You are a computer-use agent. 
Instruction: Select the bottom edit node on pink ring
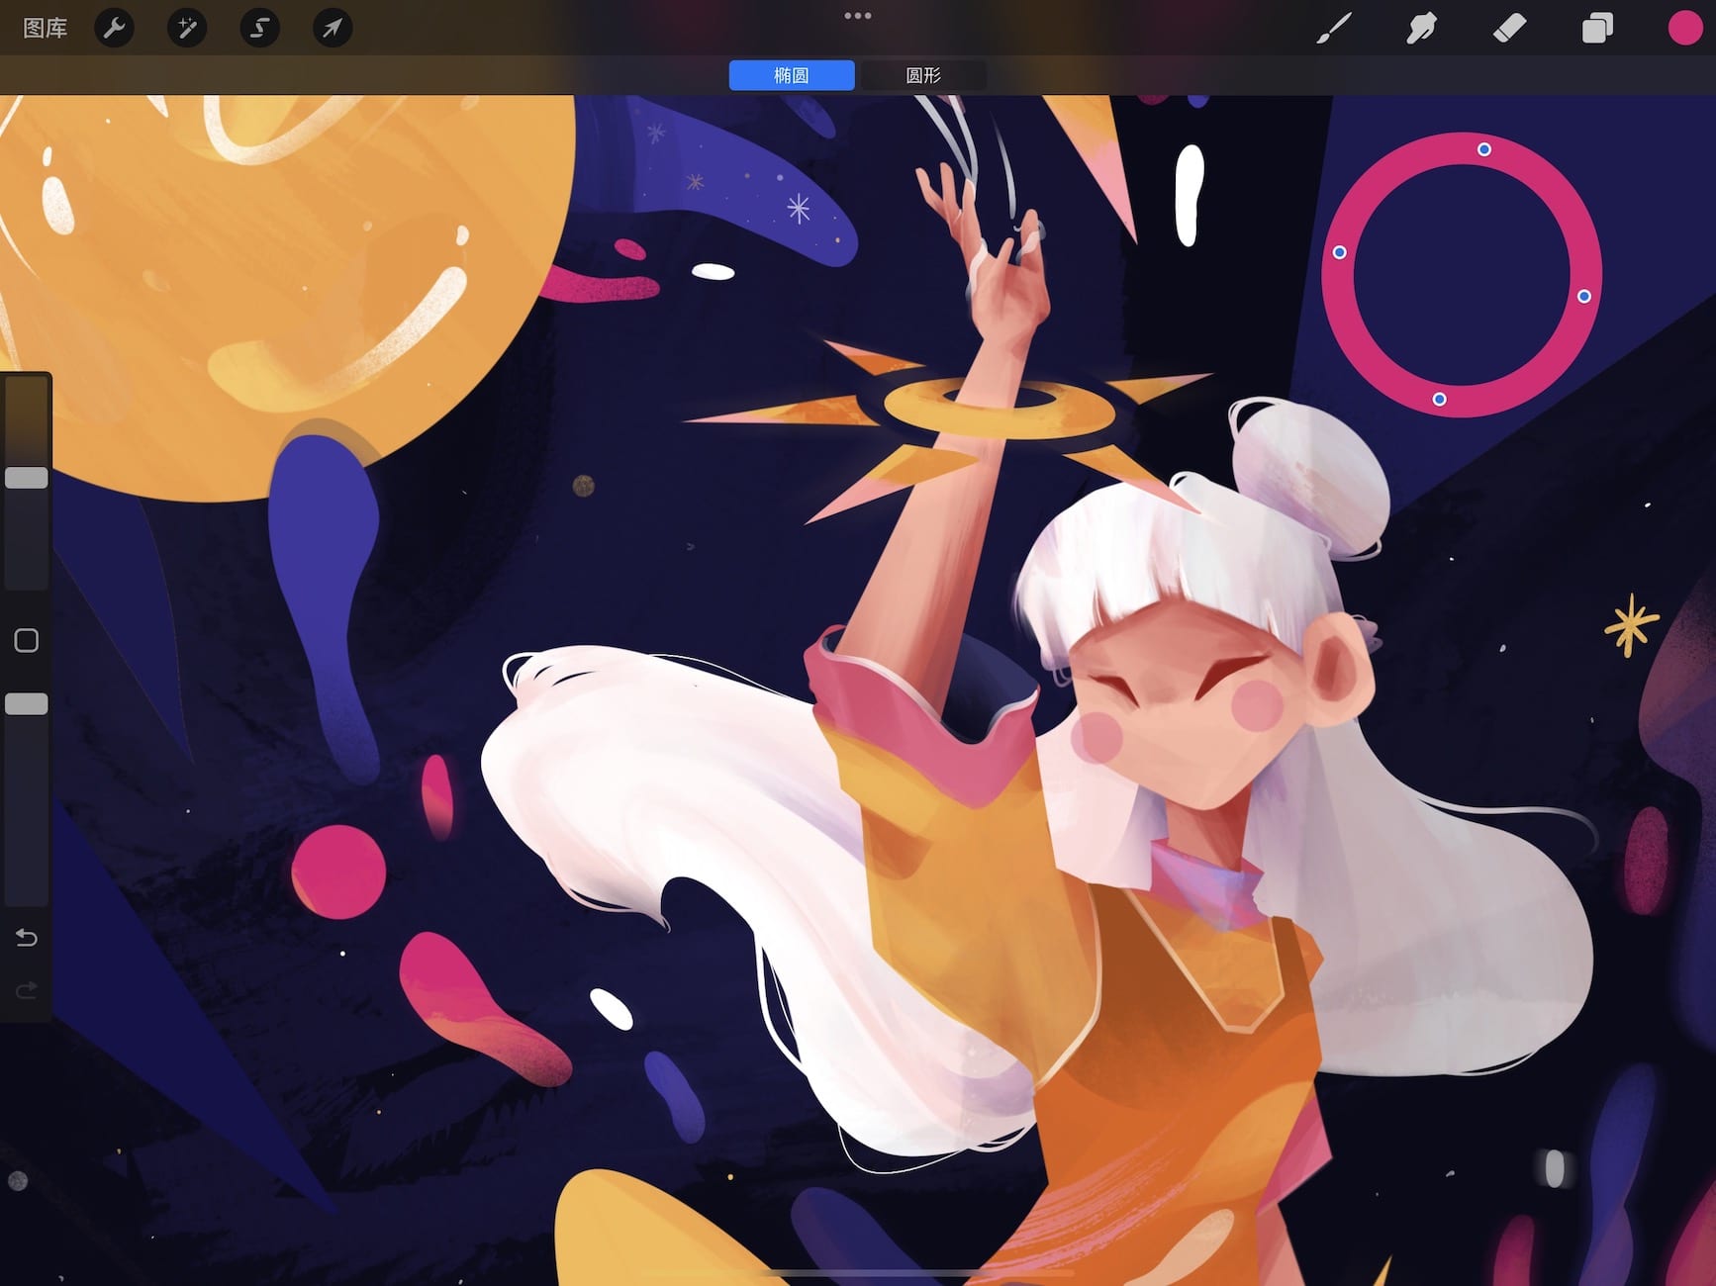pos(1440,399)
